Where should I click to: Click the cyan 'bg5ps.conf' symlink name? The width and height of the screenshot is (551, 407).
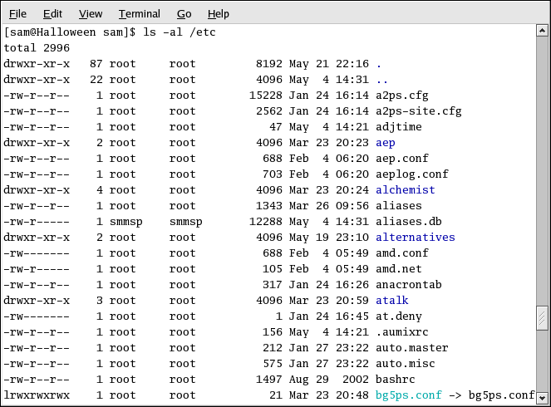point(408,395)
